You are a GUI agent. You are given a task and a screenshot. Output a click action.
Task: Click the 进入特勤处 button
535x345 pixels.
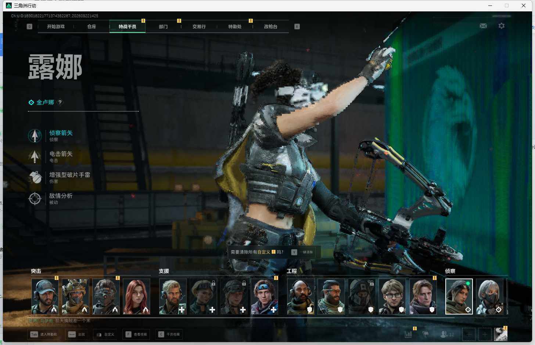(44, 334)
